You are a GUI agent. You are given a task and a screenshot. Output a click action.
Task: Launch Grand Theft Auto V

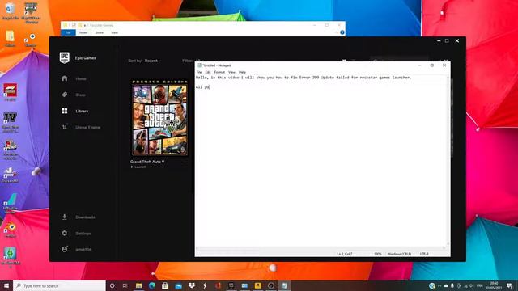[x=138, y=167]
